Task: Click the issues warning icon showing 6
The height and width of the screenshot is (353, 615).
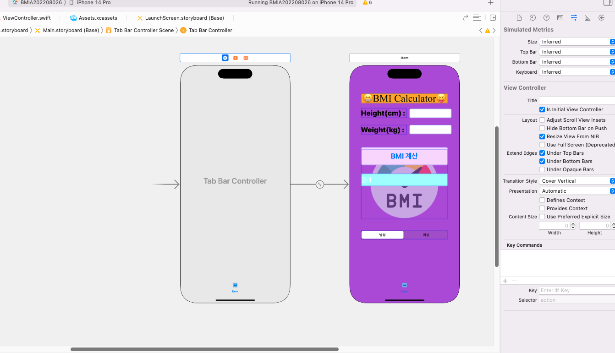Action: 367,3
